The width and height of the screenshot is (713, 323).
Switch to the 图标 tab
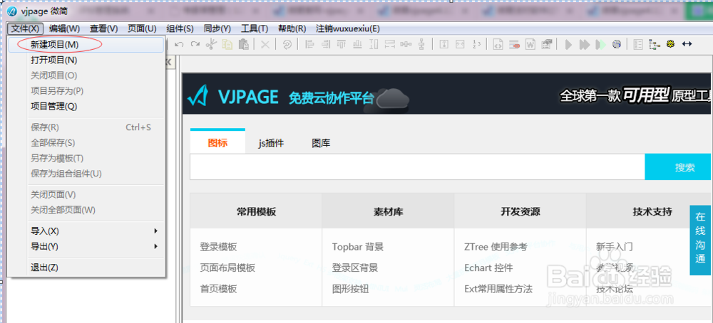(217, 142)
